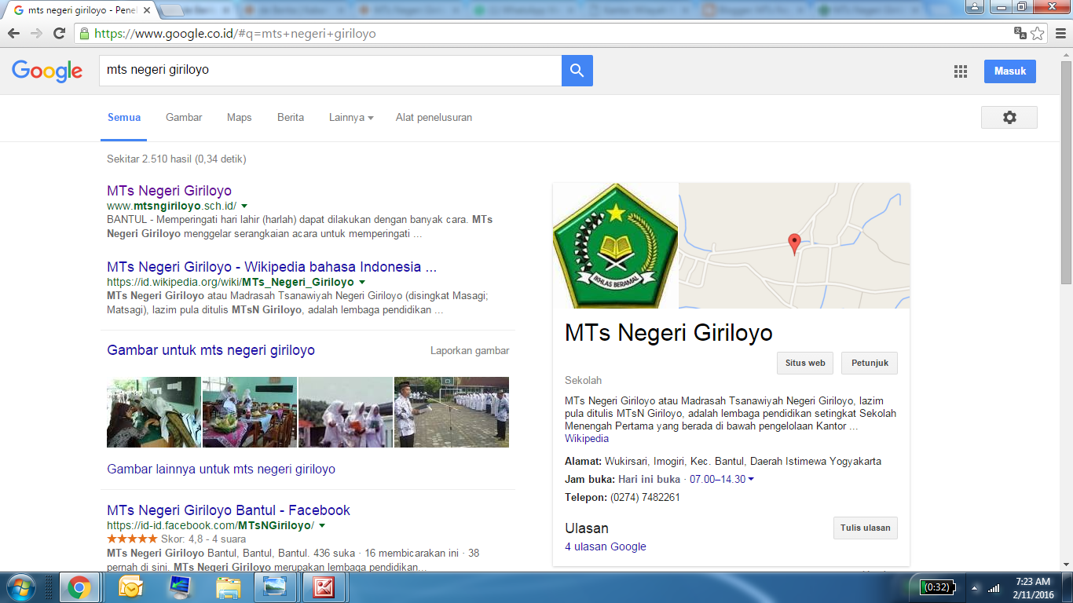
Task: Bookmark this page with star icon
Action: [x=1038, y=34]
